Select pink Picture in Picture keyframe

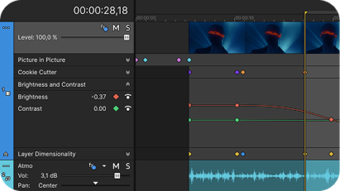(178, 60)
